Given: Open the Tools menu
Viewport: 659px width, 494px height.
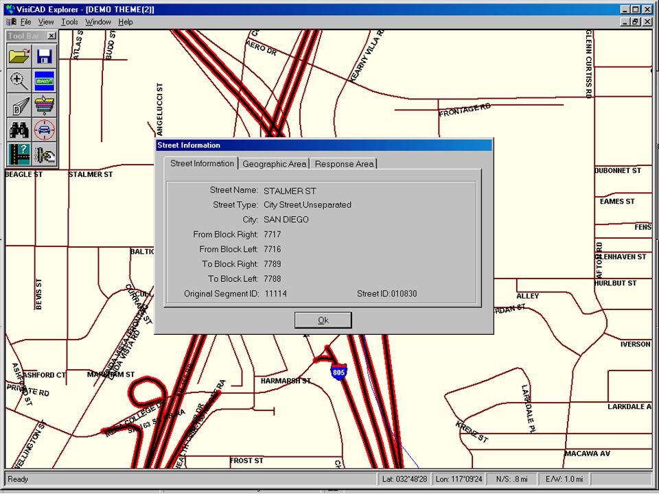Looking at the screenshot, I should tap(69, 22).
